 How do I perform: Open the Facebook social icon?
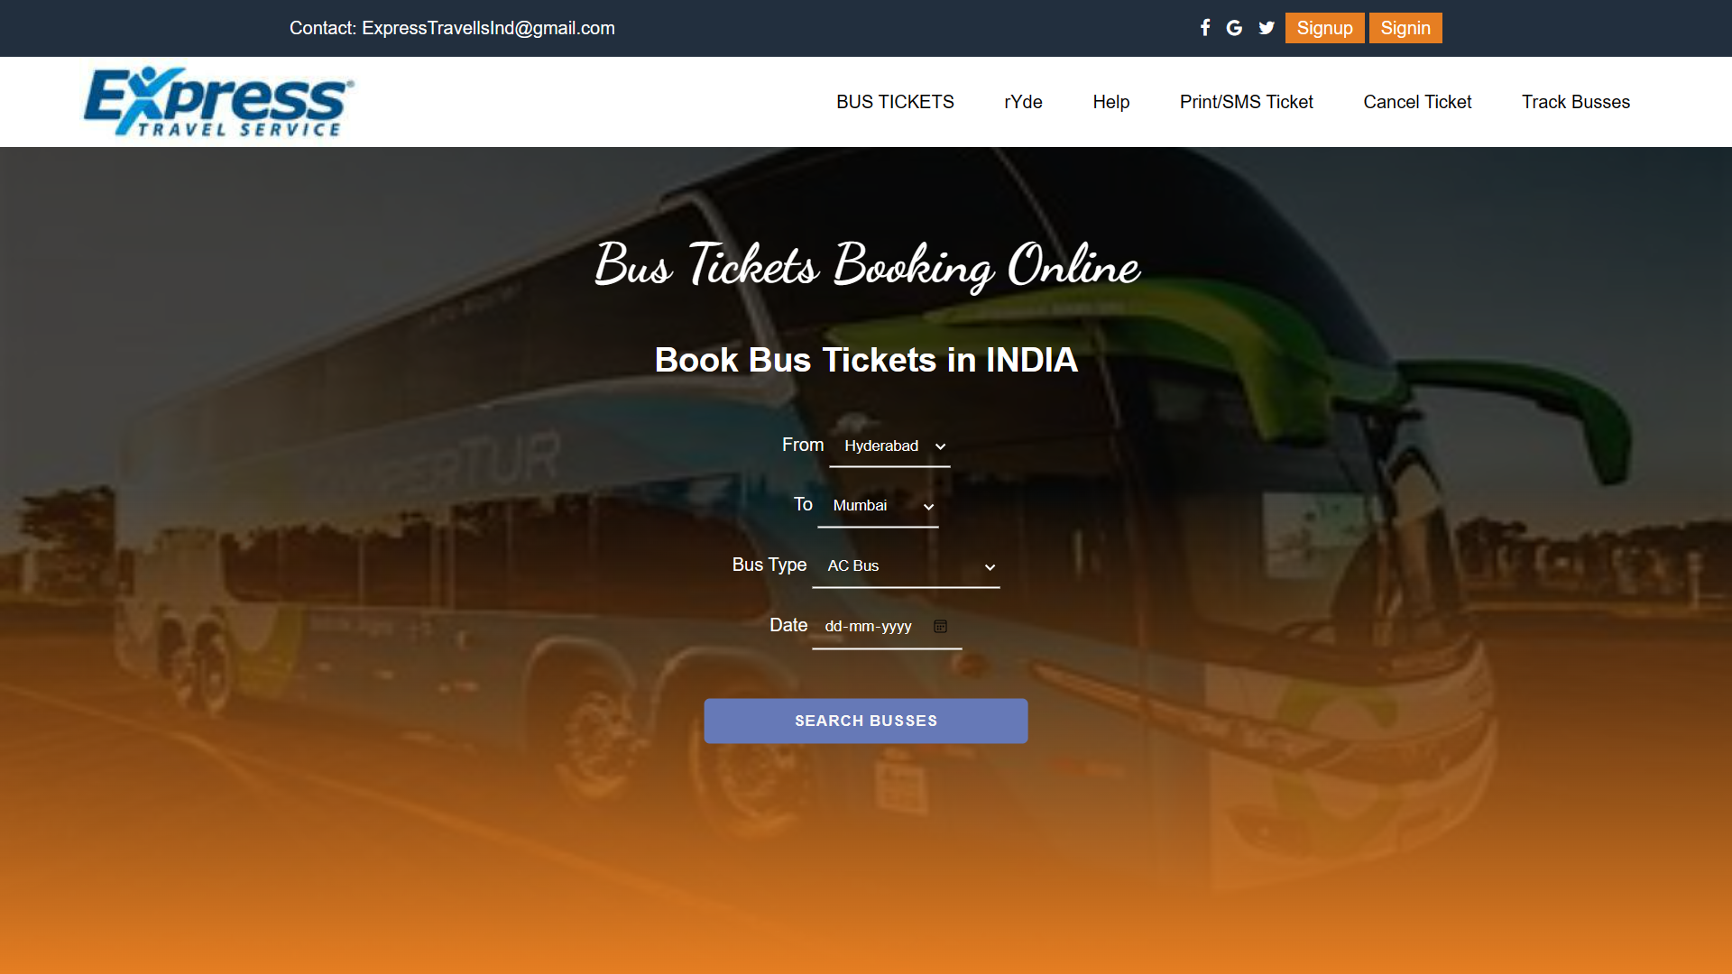1205,28
